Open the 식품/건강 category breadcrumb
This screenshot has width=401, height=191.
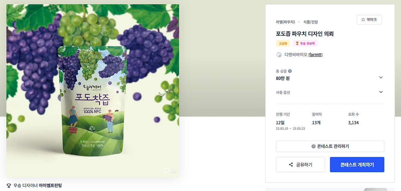pyautogui.click(x=310, y=22)
